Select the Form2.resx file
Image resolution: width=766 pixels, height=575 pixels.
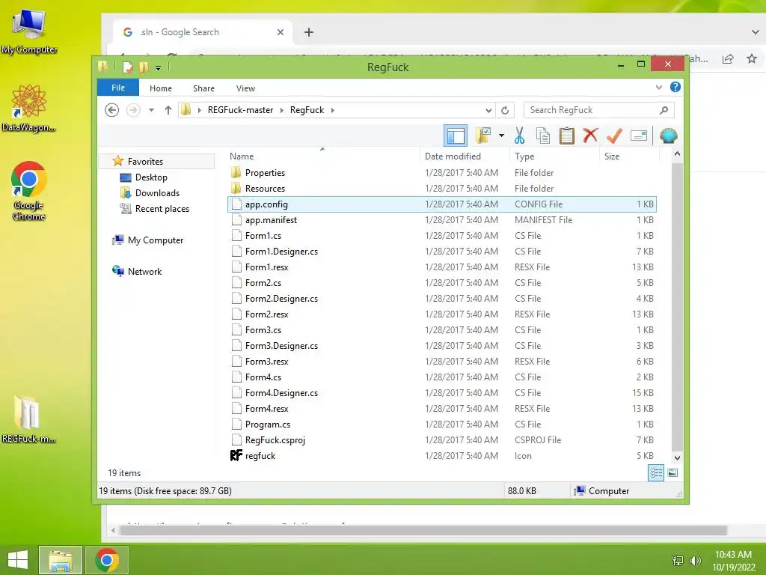pos(442,314)
